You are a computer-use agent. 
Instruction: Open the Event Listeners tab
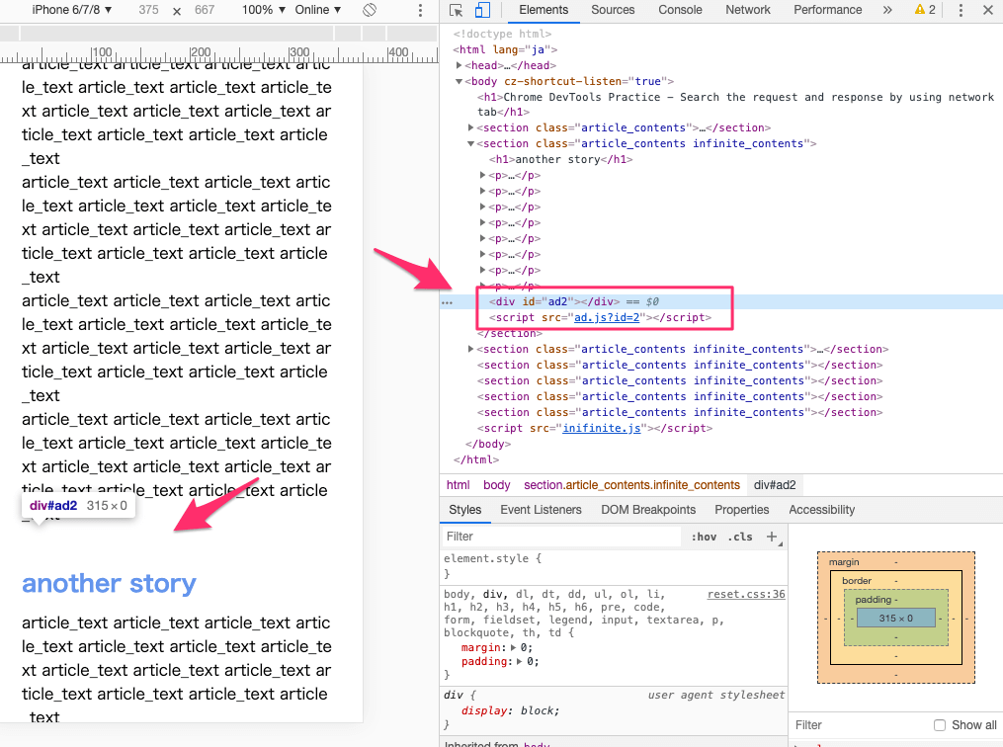[x=541, y=510]
